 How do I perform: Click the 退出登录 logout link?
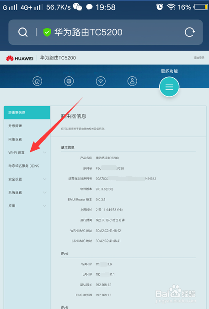pos(199,58)
